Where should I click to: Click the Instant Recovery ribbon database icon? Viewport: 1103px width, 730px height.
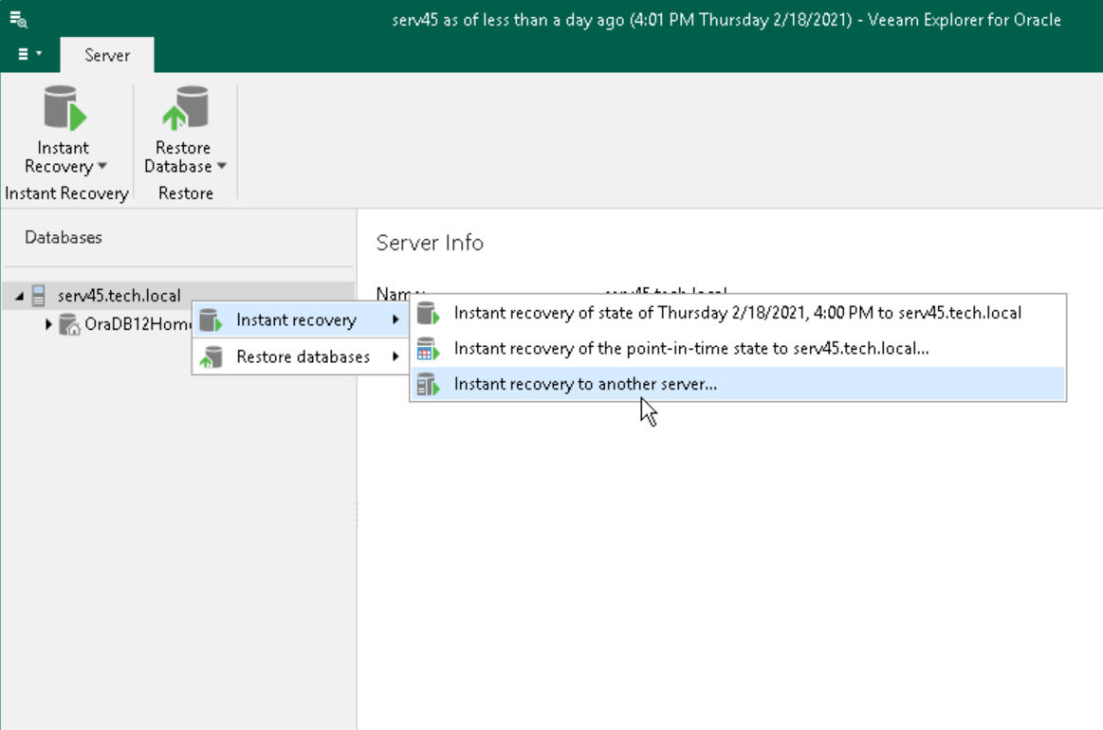tap(64, 108)
